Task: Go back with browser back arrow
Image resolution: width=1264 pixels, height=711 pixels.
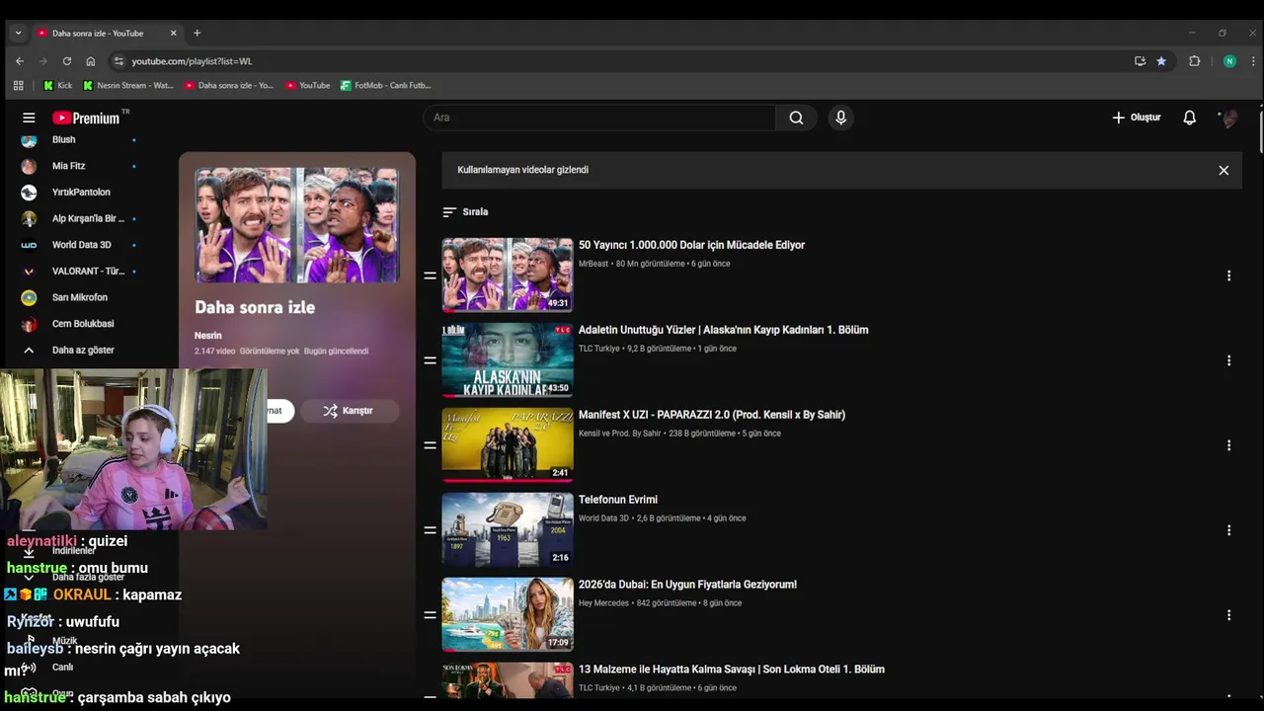Action: (x=19, y=61)
